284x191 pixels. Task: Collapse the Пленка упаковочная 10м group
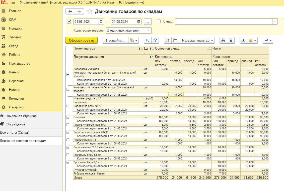coord(68,125)
